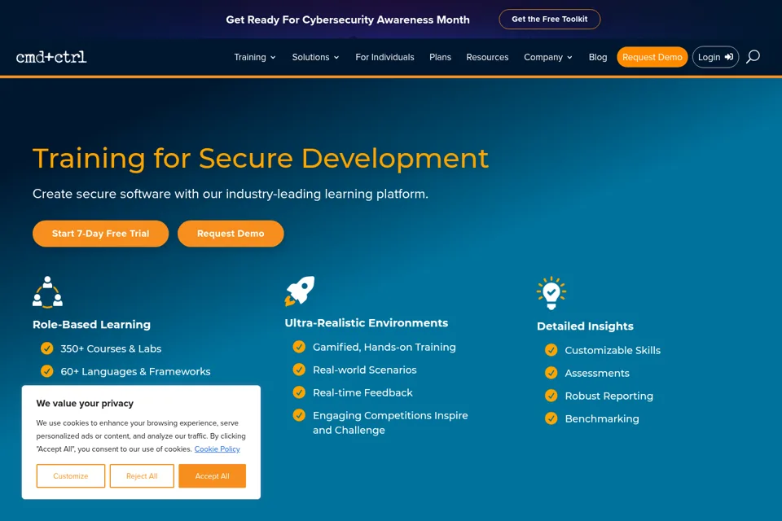Click checkmark icon beside Engaging Competitions Inspire
The height and width of the screenshot is (521, 782).
[299, 415]
